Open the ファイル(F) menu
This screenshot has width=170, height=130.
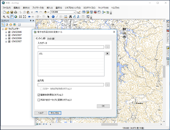pos(7,8)
